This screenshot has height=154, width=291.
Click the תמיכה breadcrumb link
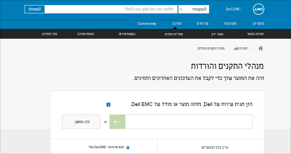[x=240, y=49]
